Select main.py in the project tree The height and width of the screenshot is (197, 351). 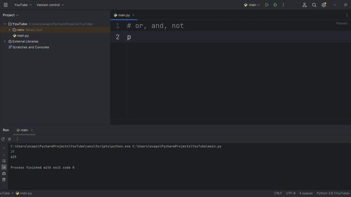(x=22, y=36)
